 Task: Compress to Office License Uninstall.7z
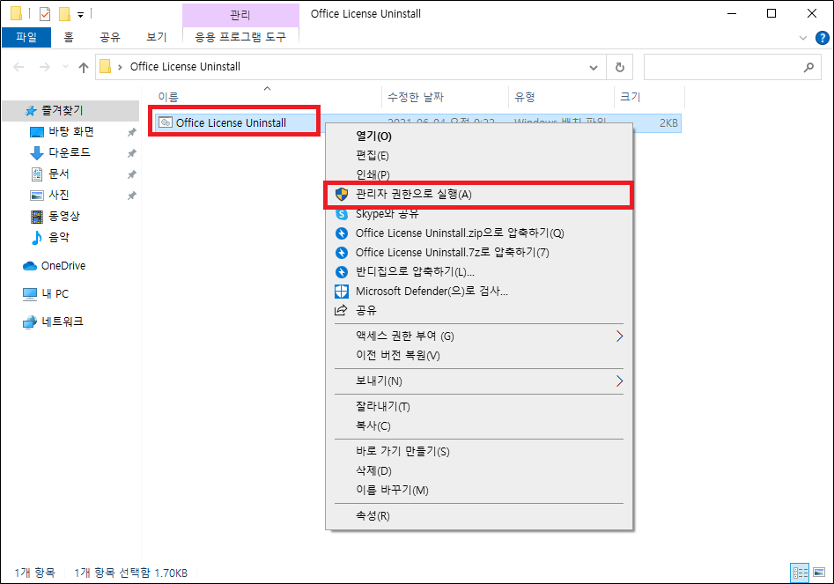click(x=479, y=252)
